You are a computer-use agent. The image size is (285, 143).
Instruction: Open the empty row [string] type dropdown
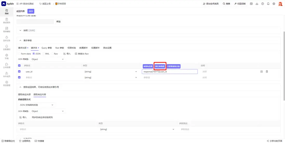pos(111,77)
